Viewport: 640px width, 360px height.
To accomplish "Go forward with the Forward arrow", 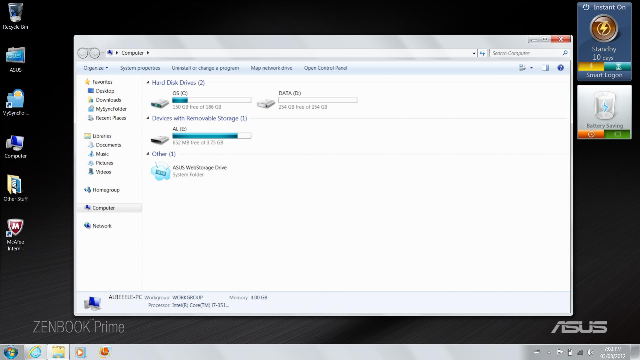I will click(x=94, y=53).
